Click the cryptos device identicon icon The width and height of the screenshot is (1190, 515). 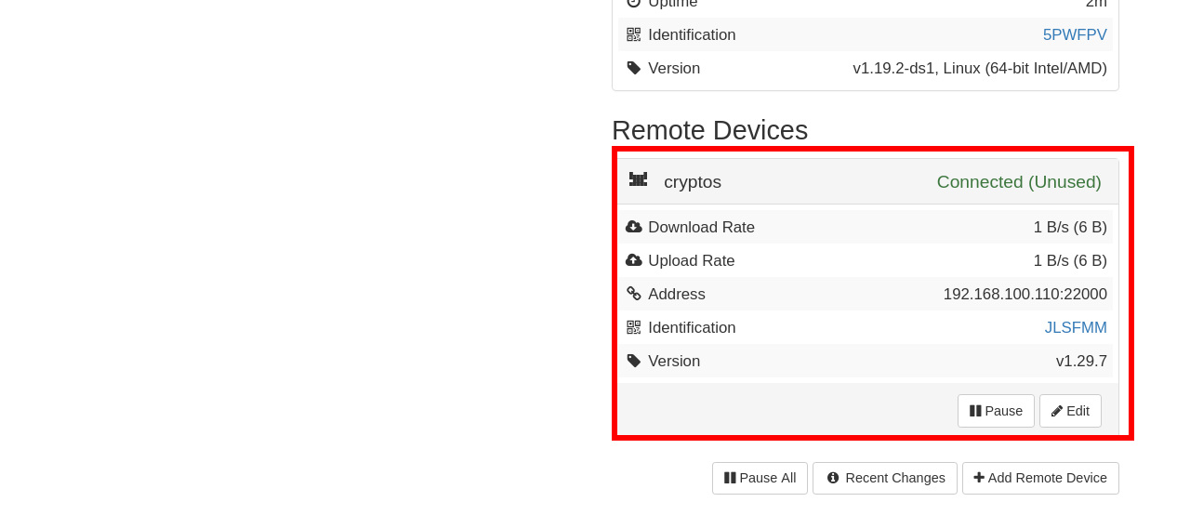(x=638, y=179)
